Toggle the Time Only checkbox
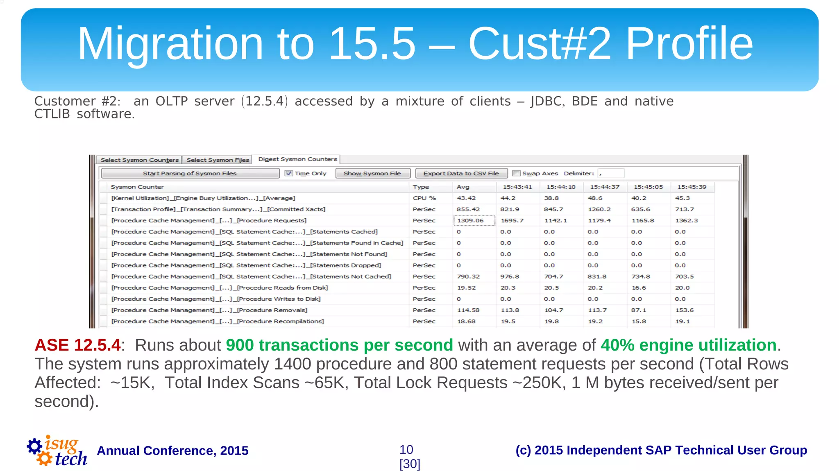Viewport: 839px width, 471px height. click(289, 173)
